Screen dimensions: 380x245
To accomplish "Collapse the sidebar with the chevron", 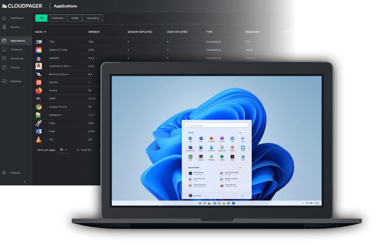I will (x=25, y=182).
